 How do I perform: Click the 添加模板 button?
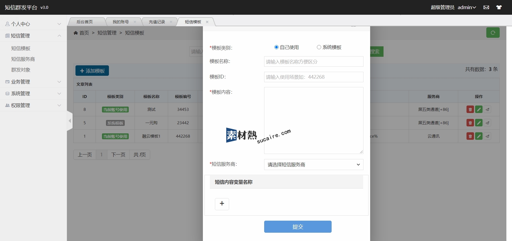click(x=92, y=71)
